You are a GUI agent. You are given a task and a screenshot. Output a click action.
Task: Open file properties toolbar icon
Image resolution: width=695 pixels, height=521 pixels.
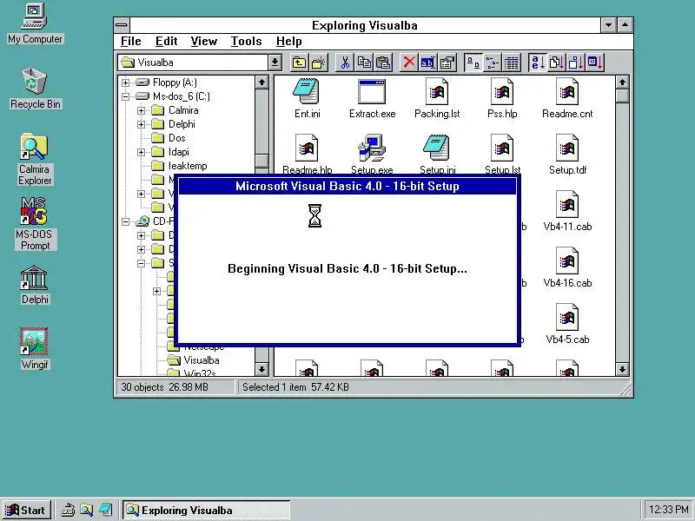tap(447, 63)
